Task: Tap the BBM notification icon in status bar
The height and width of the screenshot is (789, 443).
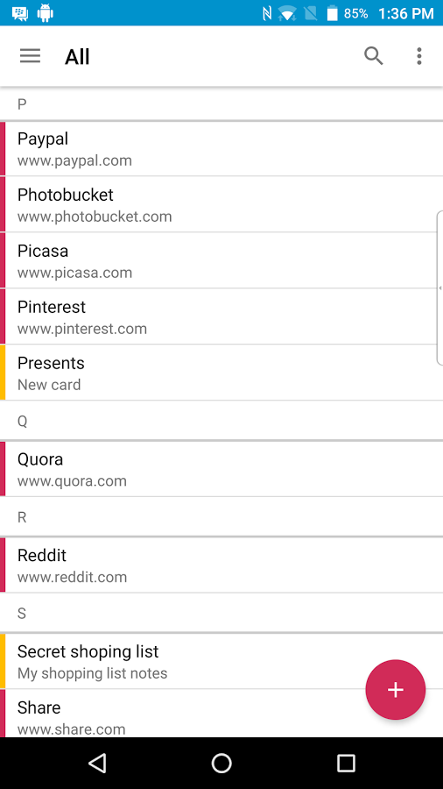Action: pos(20,13)
